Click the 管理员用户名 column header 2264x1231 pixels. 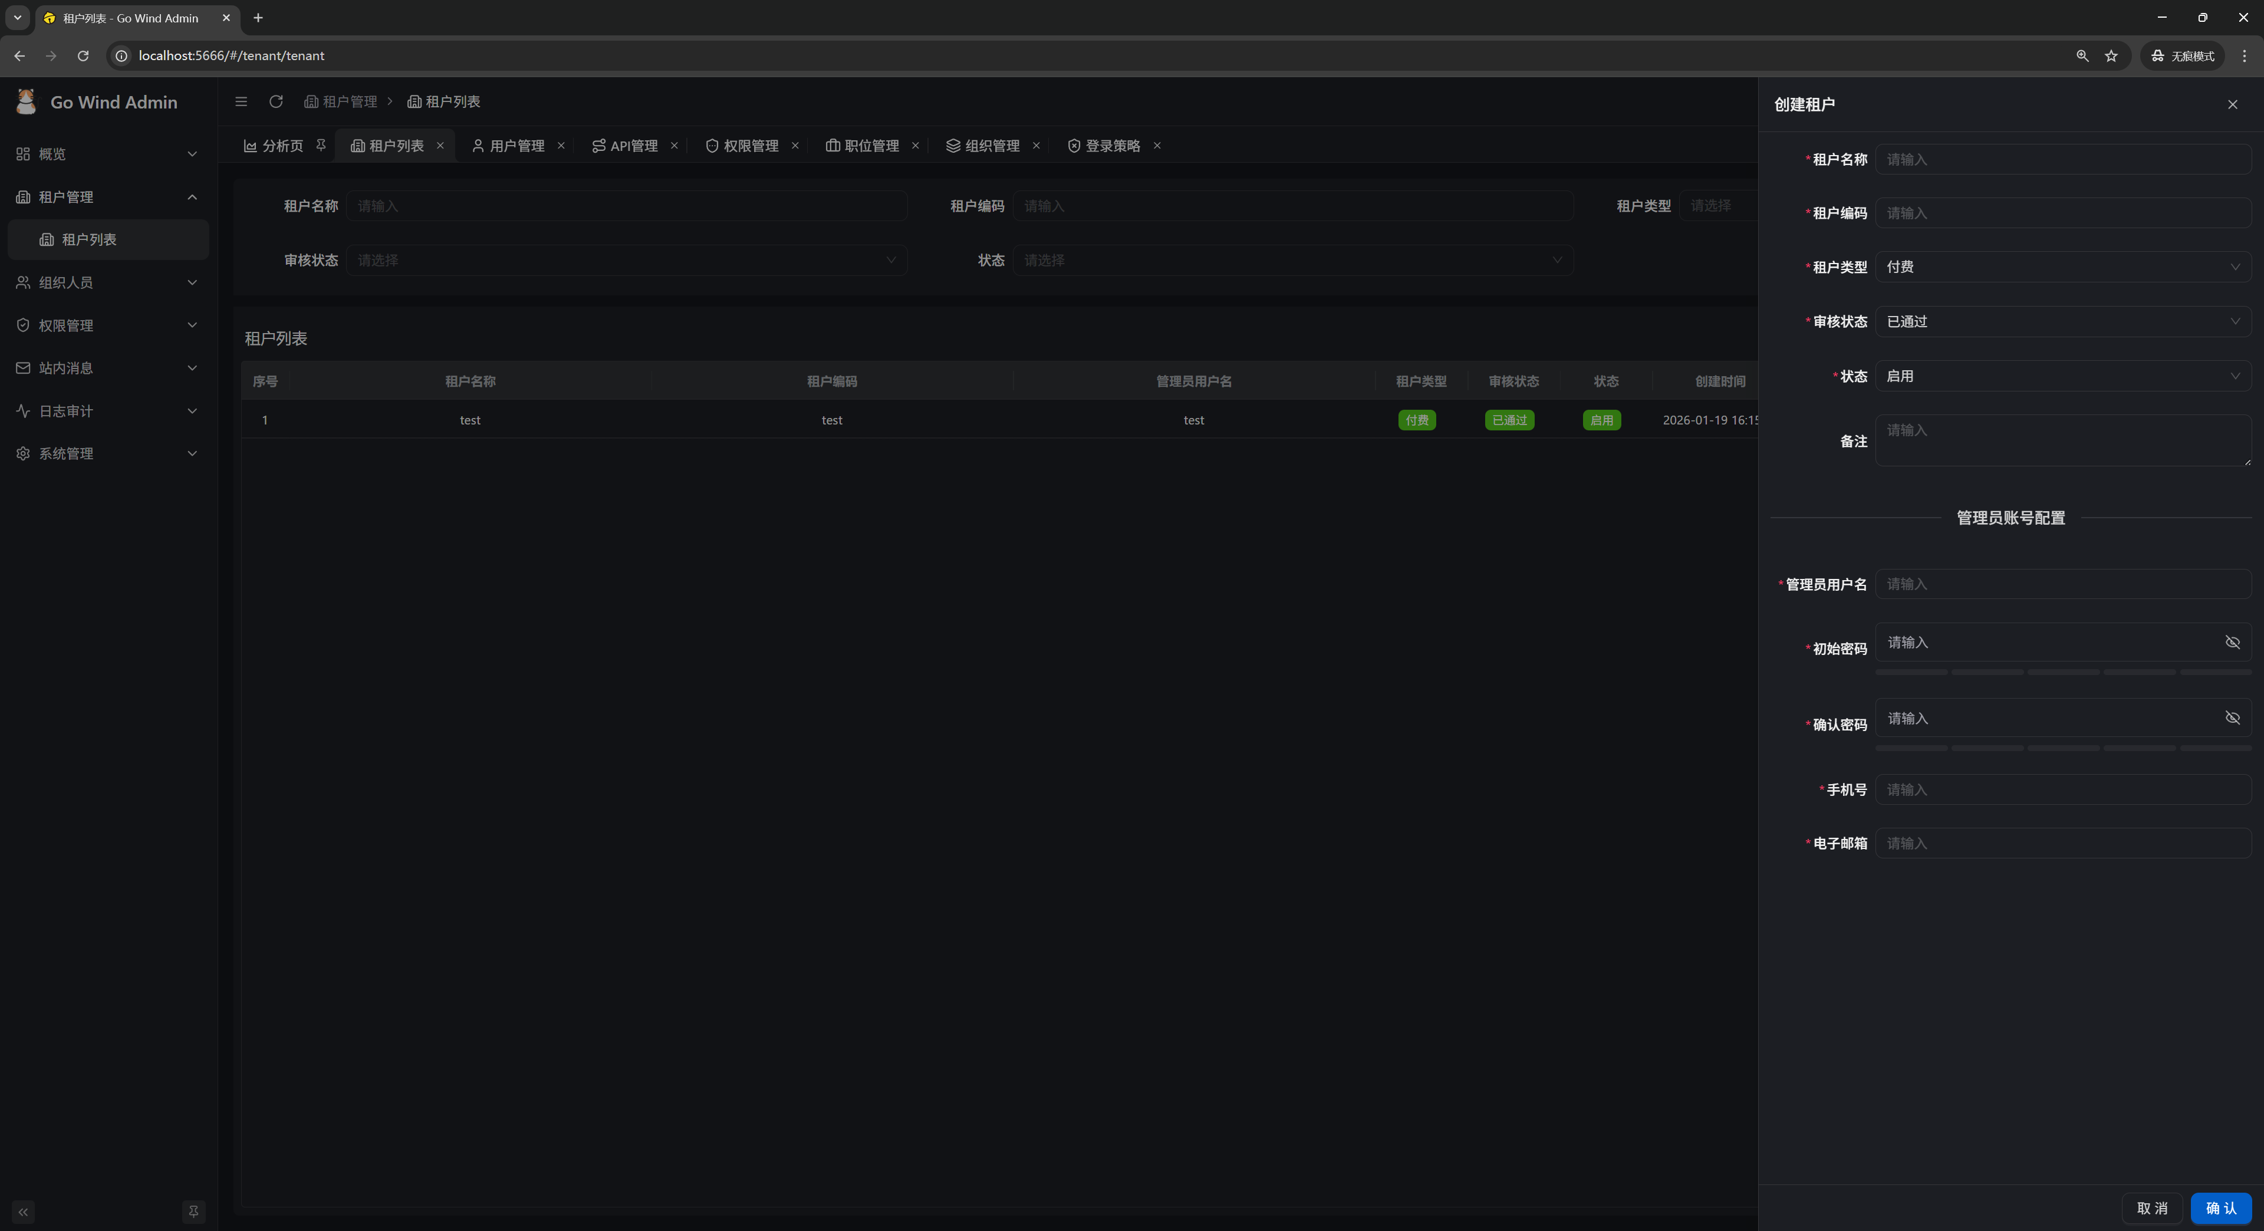[1193, 381]
